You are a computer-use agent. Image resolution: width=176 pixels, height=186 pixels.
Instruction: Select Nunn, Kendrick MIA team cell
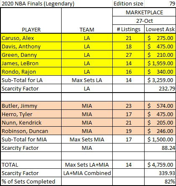[x=87, y=122]
